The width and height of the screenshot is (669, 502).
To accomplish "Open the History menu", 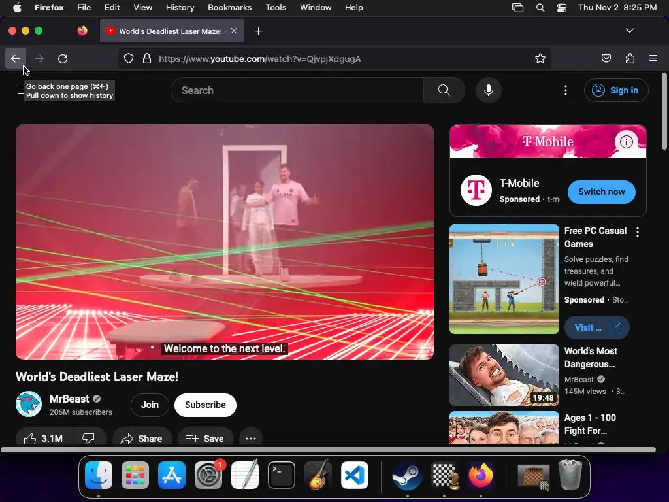I will pyautogui.click(x=180, y=7).
